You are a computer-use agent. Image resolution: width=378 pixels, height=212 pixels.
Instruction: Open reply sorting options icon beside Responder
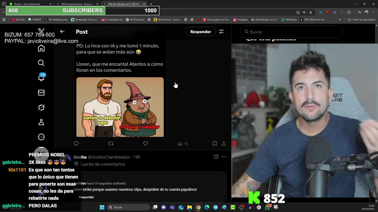coord(221,32)
